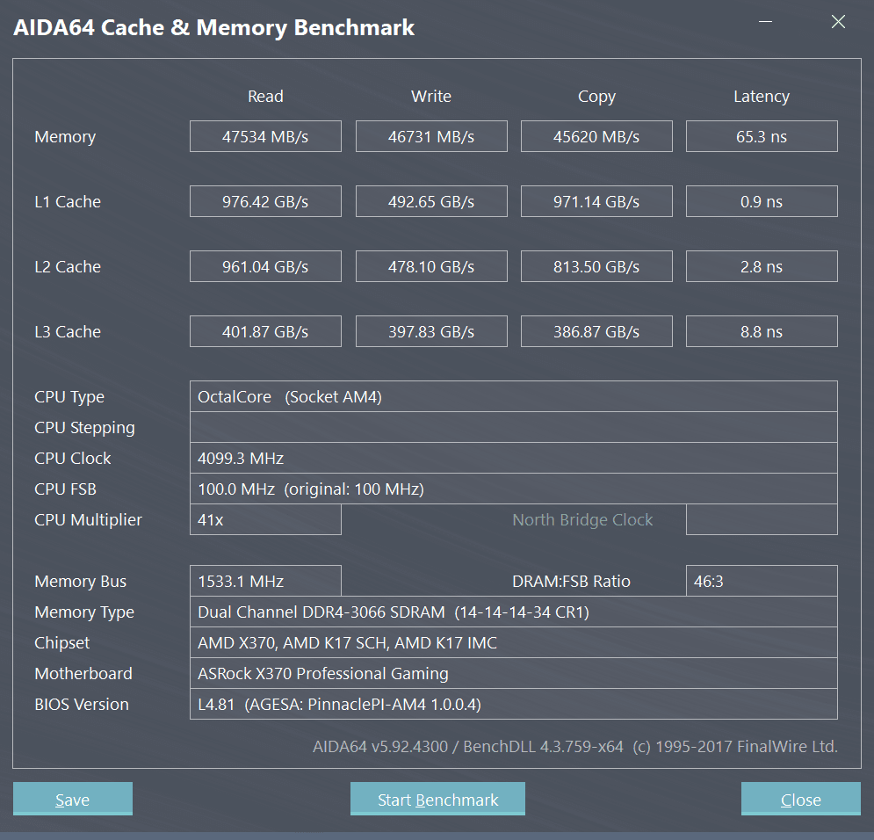The image size is (874, 840).
Task: Click the L3 Cache row label
Action: tap(68, 331)
